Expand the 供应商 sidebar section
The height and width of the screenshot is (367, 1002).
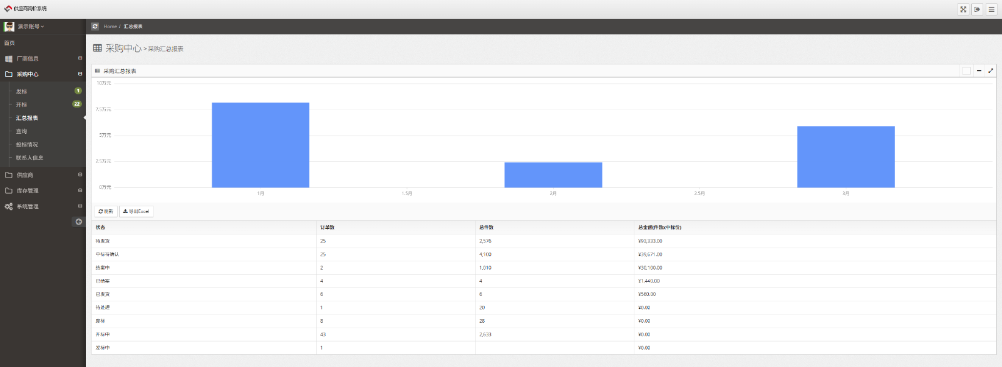[25, 175]
